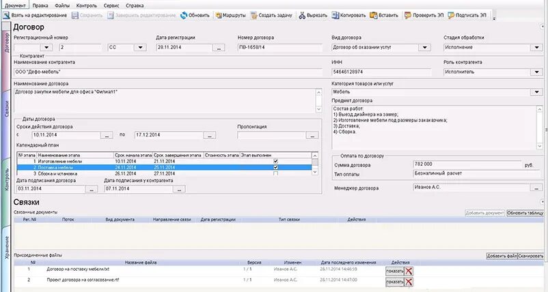Expand the Стадия обработки dropdown
548x292 pixels.
point(536,48)
